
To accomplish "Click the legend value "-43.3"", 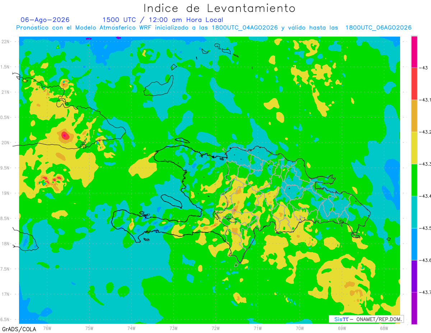I will coord(425,164).
